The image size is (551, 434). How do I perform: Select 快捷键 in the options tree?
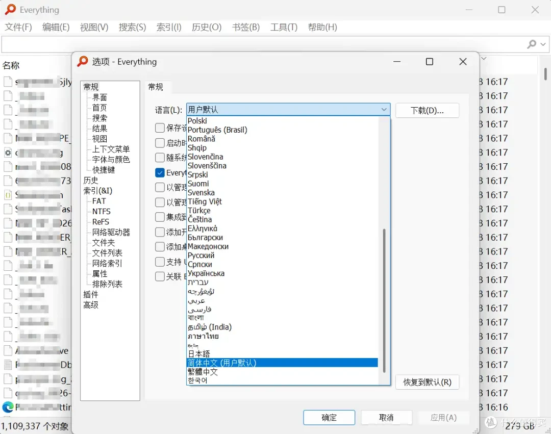(103, 170)
